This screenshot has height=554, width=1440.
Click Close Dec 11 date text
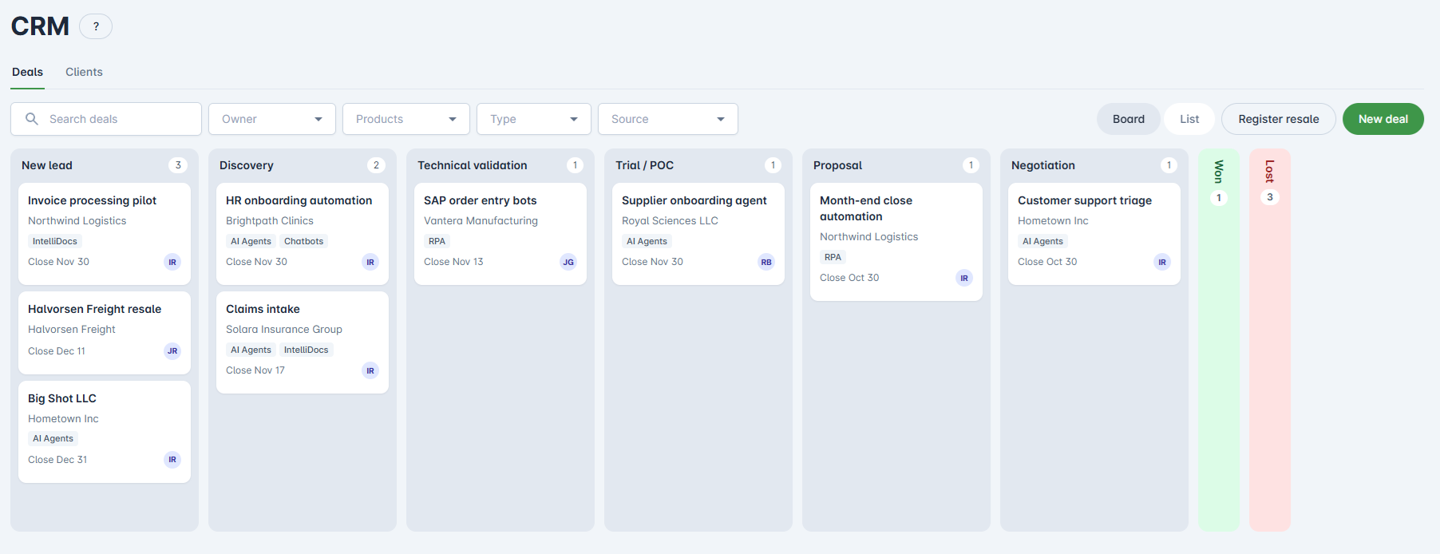tap(57, 351)
